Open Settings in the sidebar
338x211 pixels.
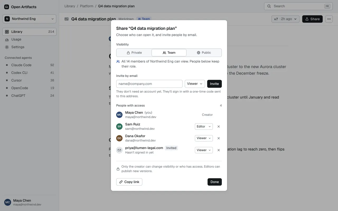[x=30, y=47]
